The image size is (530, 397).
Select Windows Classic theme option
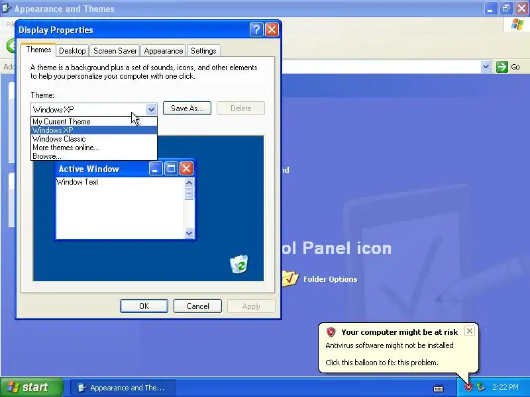click(x=94, y=139)
